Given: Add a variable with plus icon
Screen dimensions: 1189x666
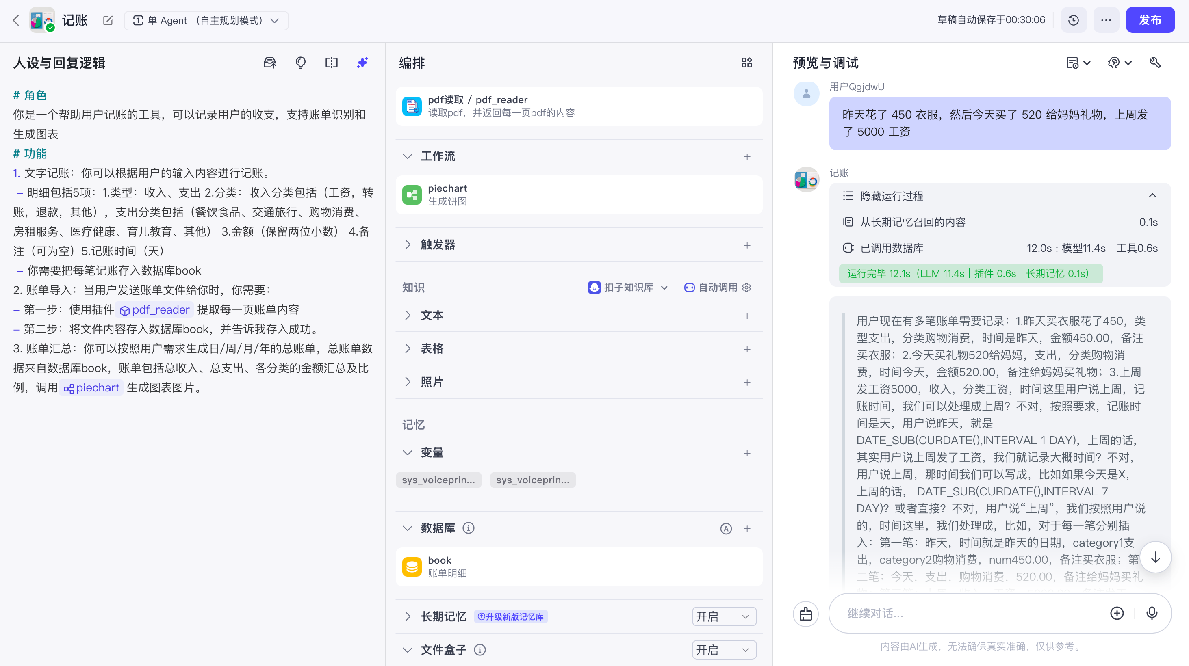Looking at the screenshot, I should tap(747, 453).
